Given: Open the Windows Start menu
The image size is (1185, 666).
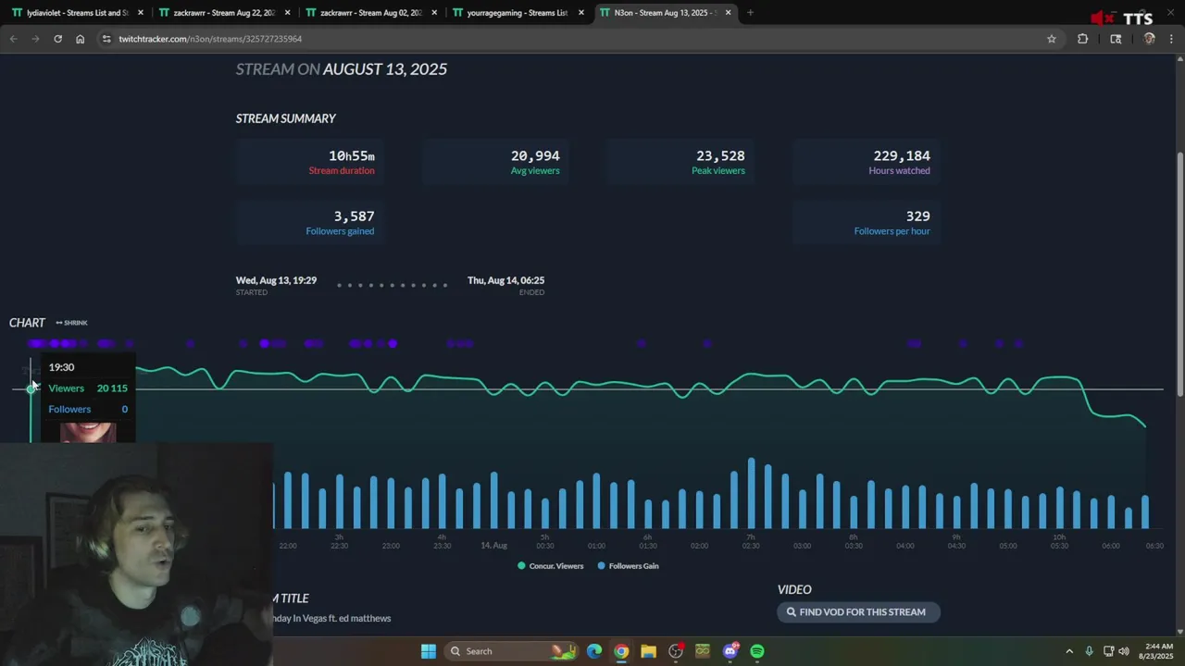Looking at the screenshot, I should (429, 651).
